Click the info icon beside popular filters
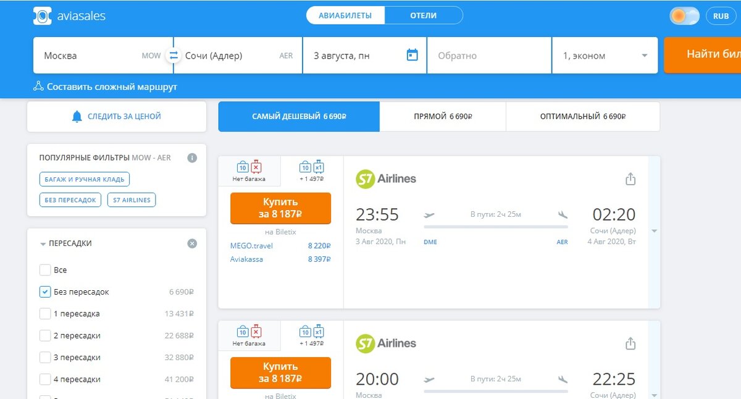Image resolution: width=741 pixels, height=399 pixels. click(192, 157)
